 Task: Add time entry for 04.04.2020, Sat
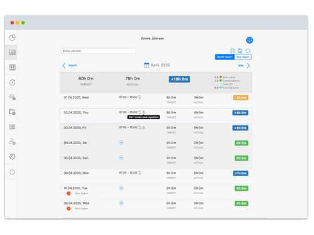point(121,143)
